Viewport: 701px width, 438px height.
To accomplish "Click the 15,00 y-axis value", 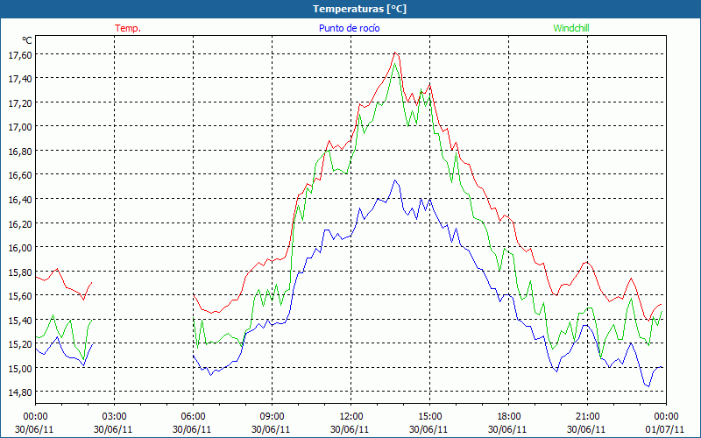I will pos(20,368).
